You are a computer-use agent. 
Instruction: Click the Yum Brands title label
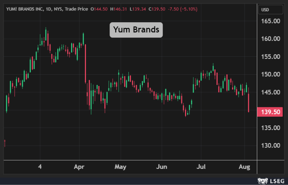(x=136, y=30)
